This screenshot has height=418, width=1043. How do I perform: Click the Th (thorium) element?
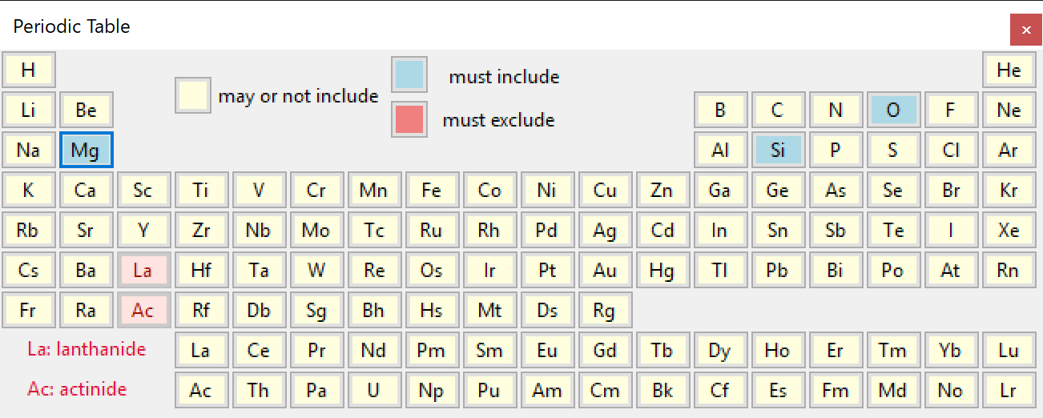pyautogui.click(x=259, y=390)
